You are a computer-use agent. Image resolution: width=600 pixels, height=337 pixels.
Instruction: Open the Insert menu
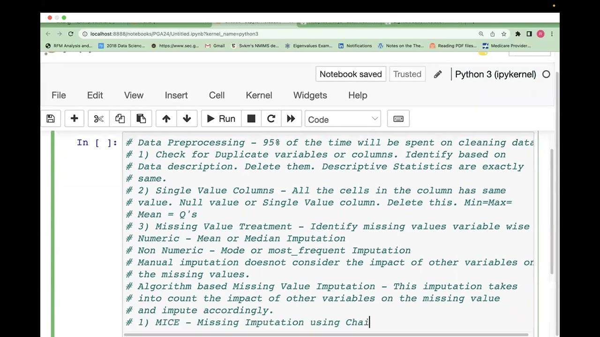click(176, 95)
